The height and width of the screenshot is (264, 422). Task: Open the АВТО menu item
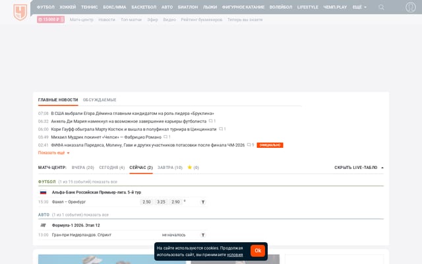coord(167,7)
